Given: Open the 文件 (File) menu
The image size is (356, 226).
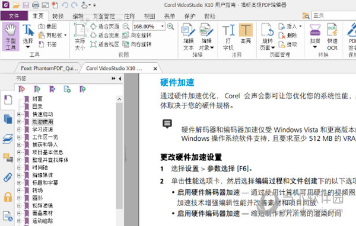Looking at the screenshot, I should click(14, 16).
